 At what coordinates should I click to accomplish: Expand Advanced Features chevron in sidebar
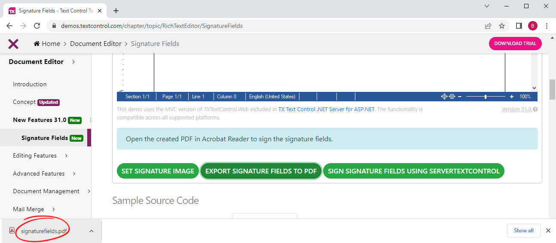tap(74, 173)
